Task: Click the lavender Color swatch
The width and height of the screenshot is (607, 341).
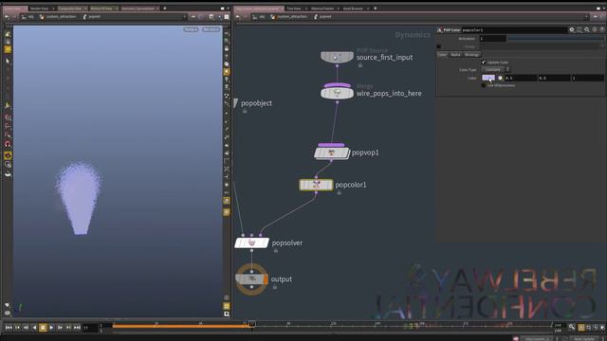Action: tap(488, 78)
